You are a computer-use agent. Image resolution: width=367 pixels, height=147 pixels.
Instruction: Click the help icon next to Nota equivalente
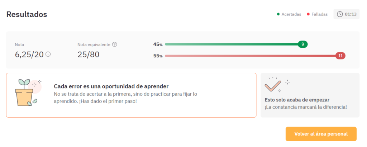[x=115, y=44]
